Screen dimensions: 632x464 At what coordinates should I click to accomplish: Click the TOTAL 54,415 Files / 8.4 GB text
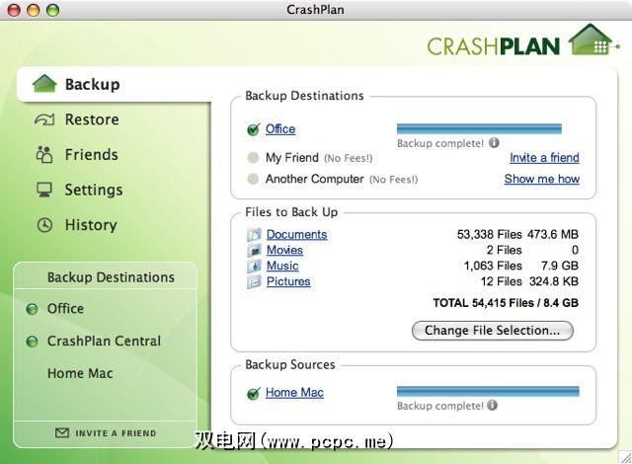pyautogui.click(x=506, y=303)
